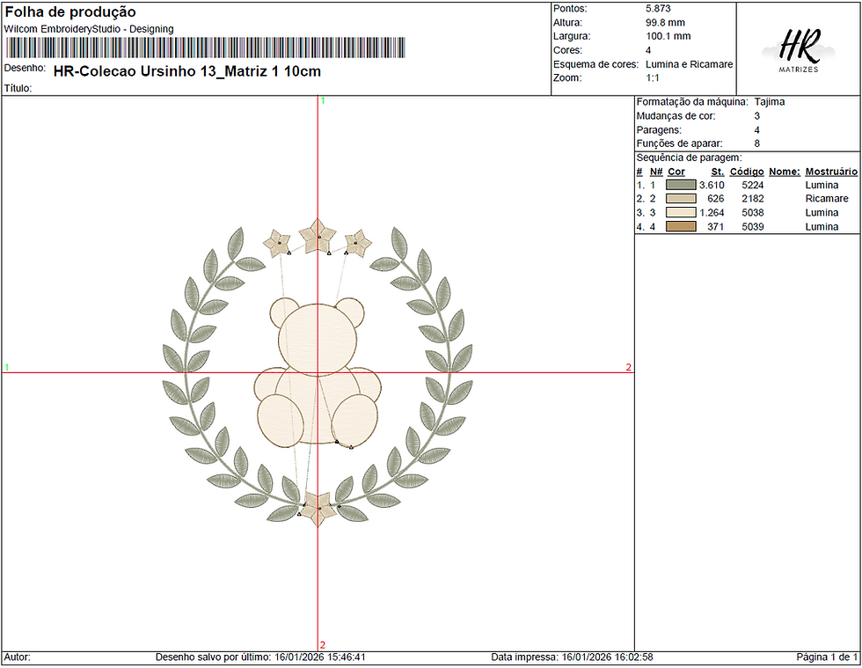
Task: Click the "Desenho:" label
Action: 25,68
